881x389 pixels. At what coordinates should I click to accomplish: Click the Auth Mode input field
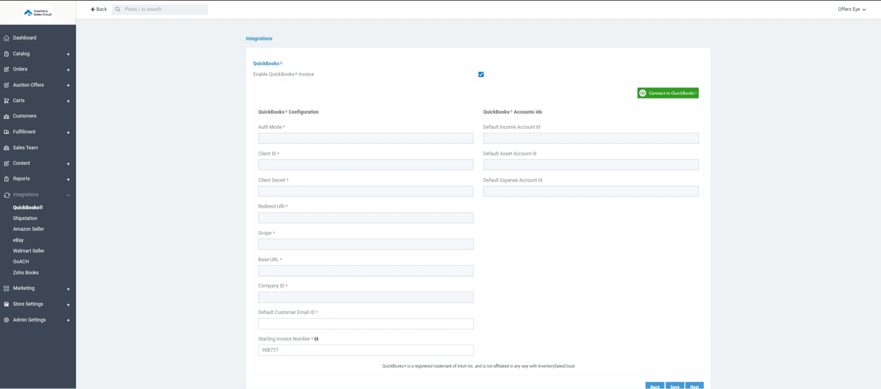(x=366, y=138)
